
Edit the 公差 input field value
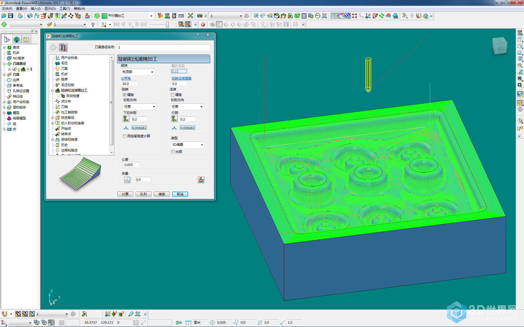[134, 165]
